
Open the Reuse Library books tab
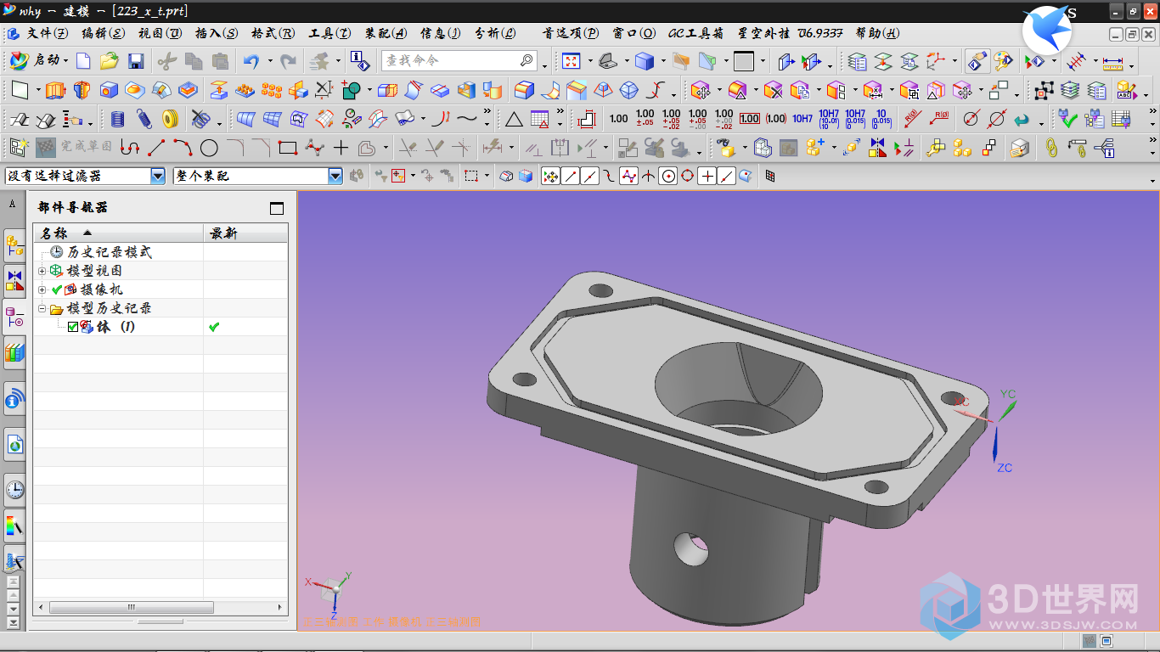[x=14, y=352]
